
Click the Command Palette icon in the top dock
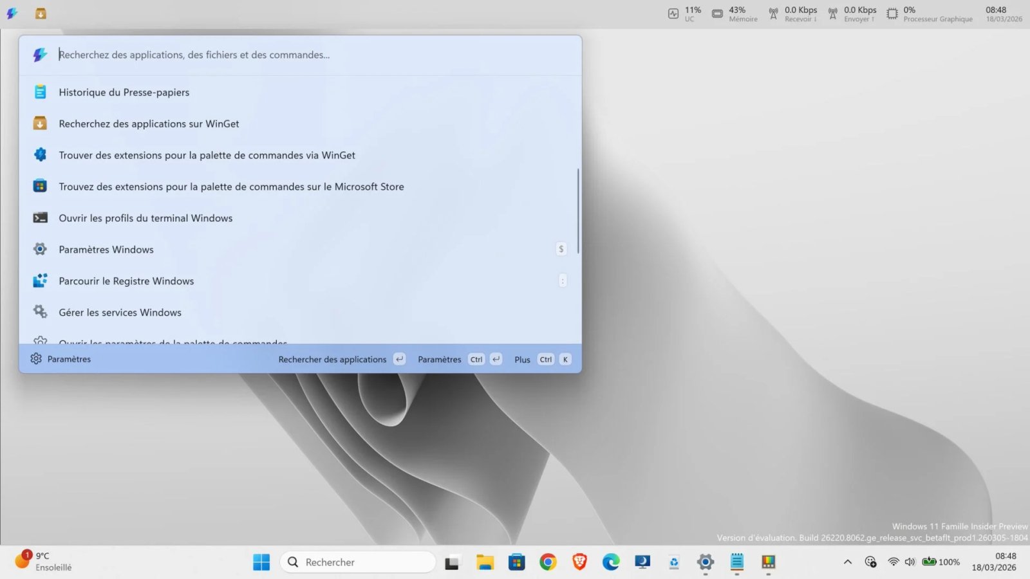pos(12,14)
